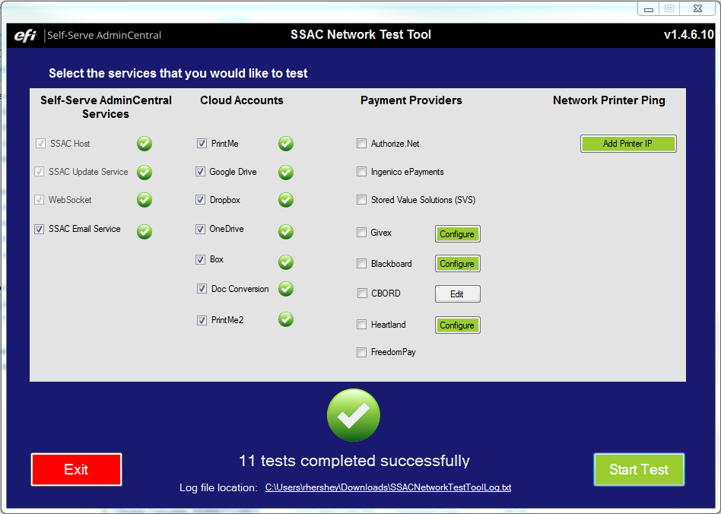Click the disabled SSAC Host checkbox

coord(40,144)
